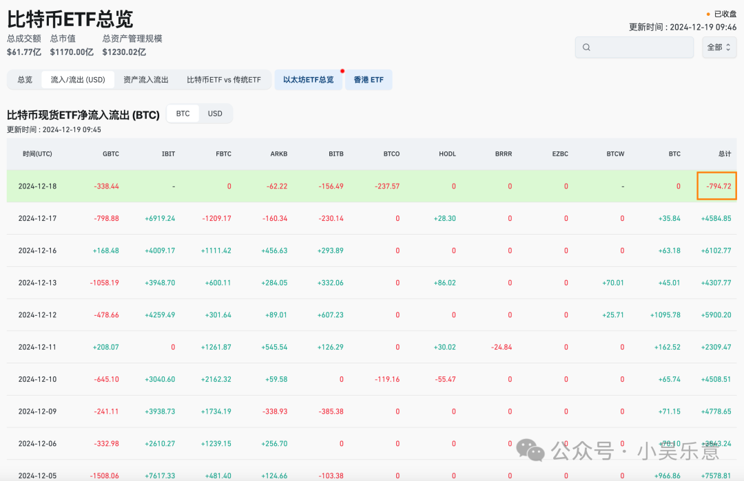
Task: Click BTCW value +70.01
Action: 613,283
